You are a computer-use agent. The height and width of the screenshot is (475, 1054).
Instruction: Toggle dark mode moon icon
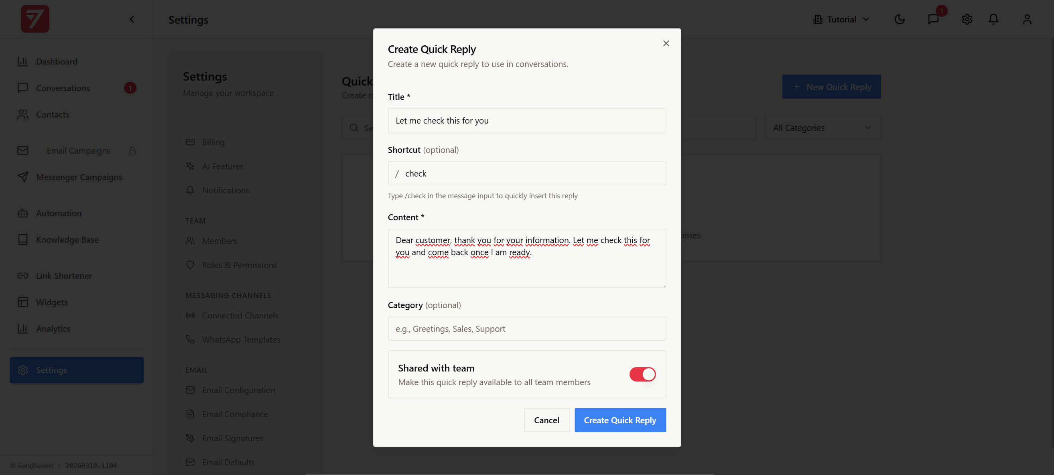900,19
